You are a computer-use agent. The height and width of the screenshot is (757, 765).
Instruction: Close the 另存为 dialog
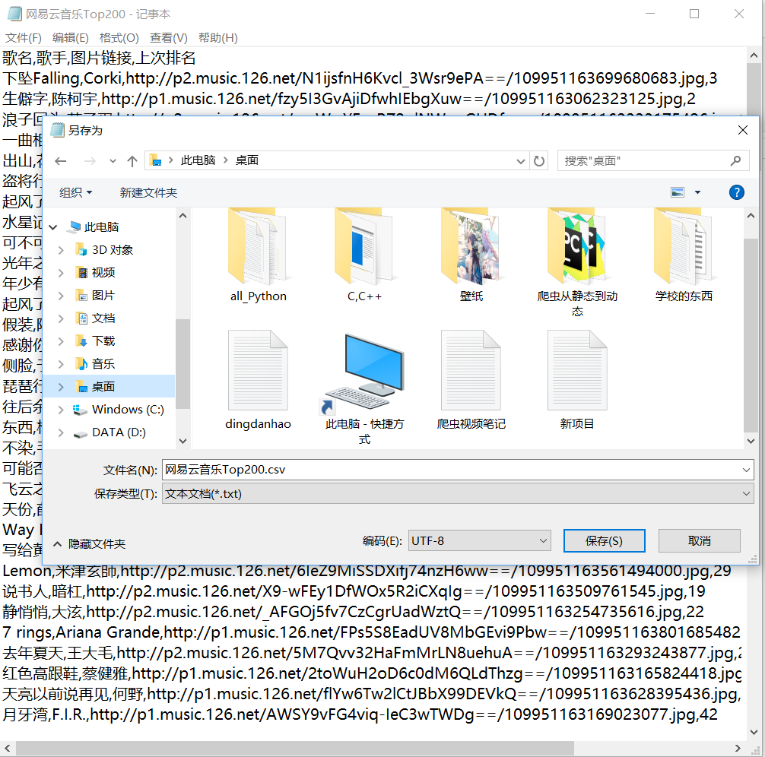[742, 130]
